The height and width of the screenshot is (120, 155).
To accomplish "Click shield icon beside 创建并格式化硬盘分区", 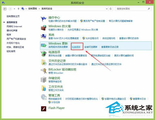I will point(103,99).
